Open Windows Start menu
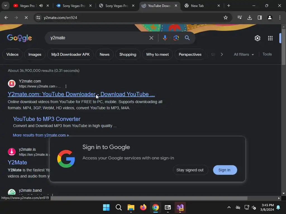 (x=106, y=207)
